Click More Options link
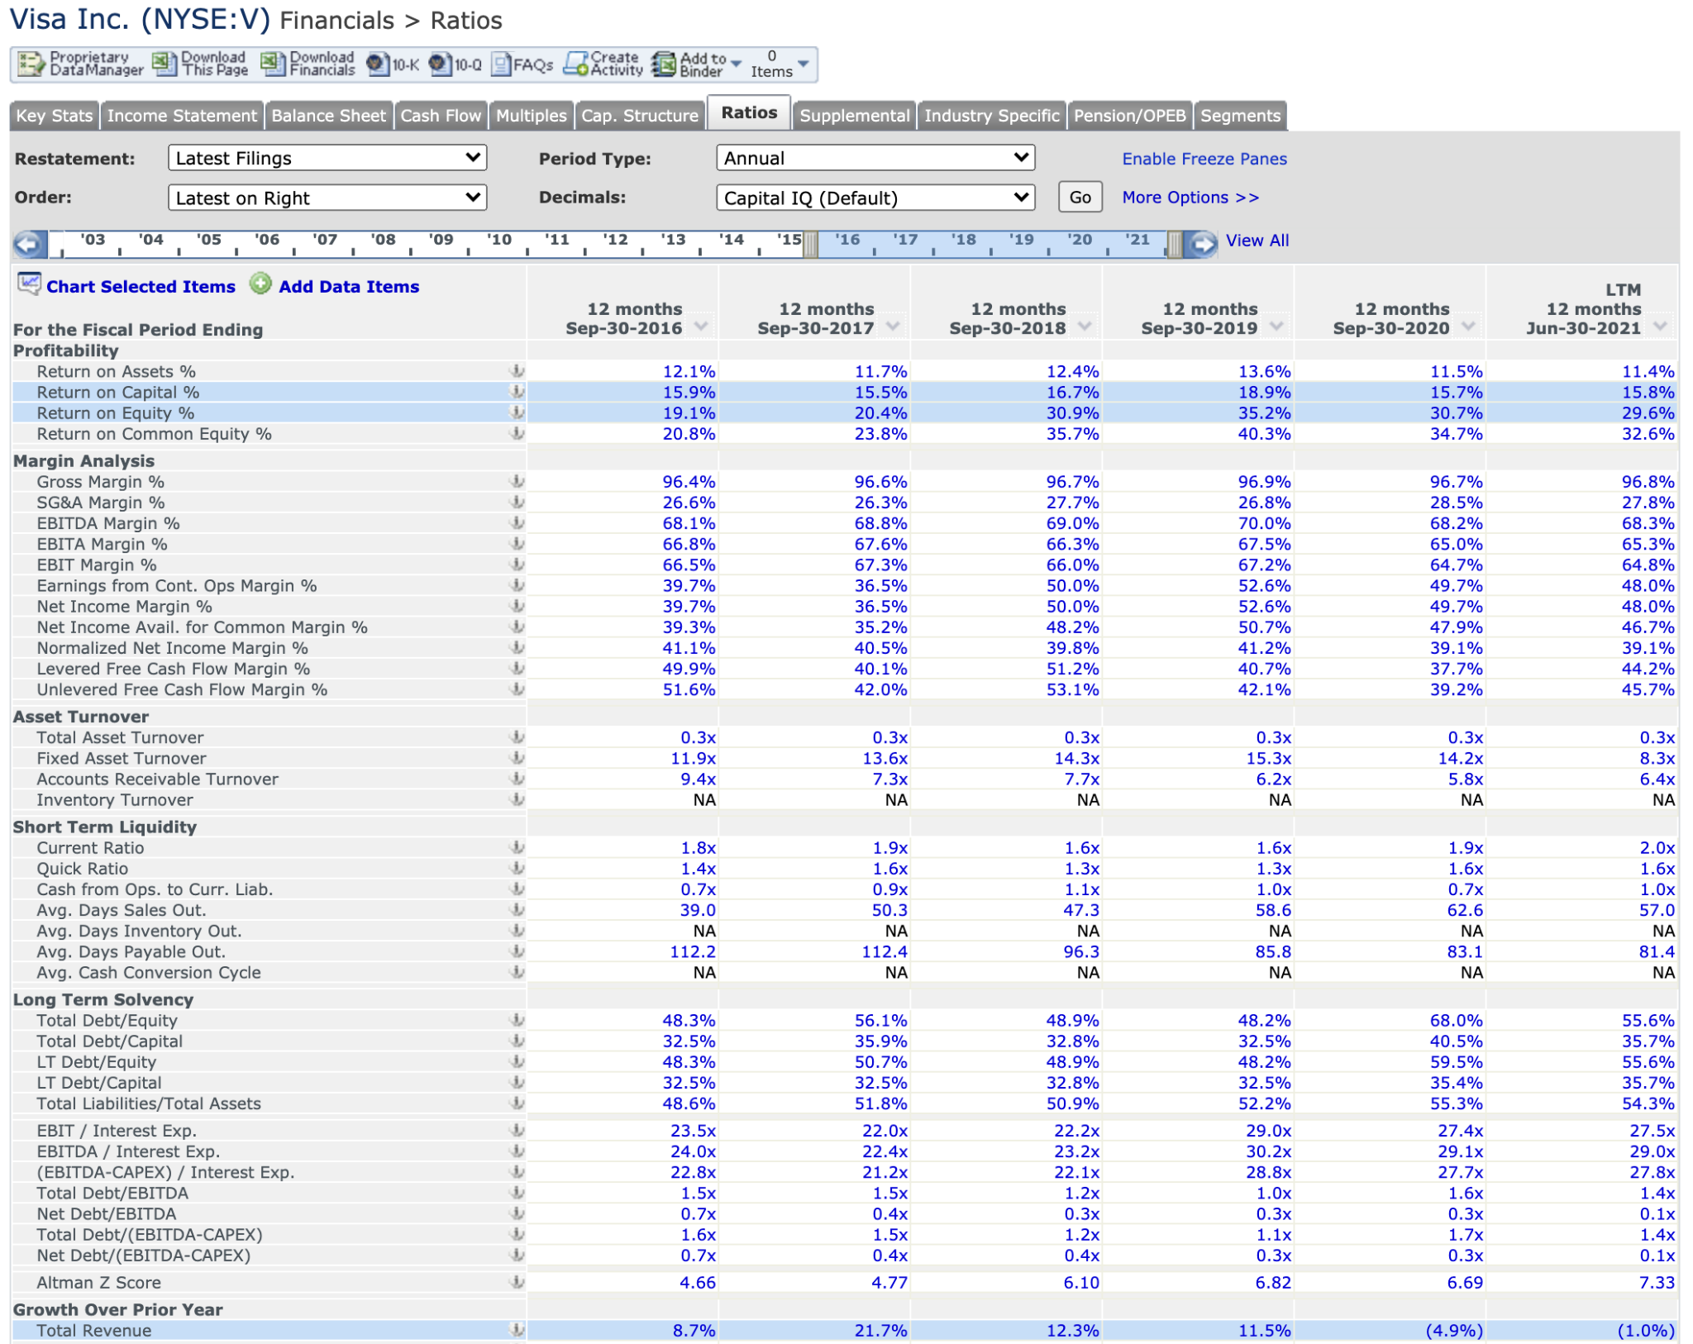 click(1190, 198)
